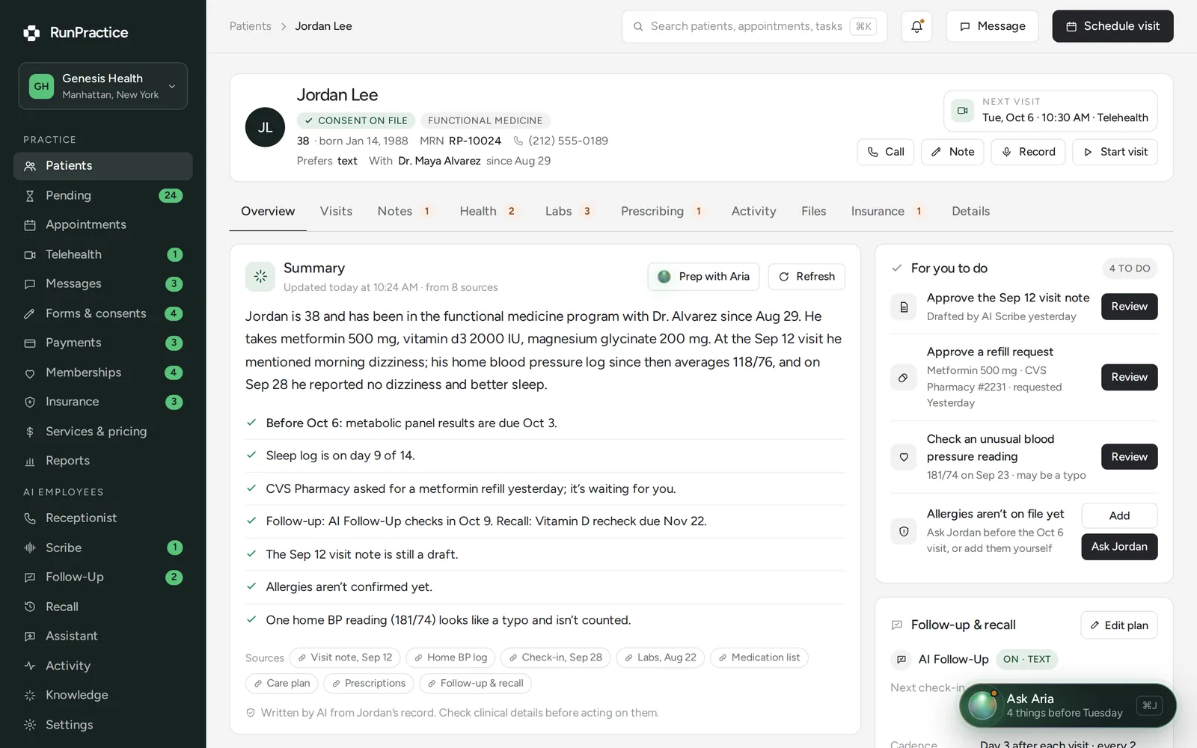
Task: Click Ask Jordan about allergies
Action: click(1119, 547)
